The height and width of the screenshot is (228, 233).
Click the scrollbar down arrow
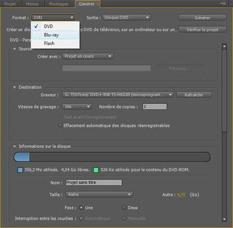point(224,219)
